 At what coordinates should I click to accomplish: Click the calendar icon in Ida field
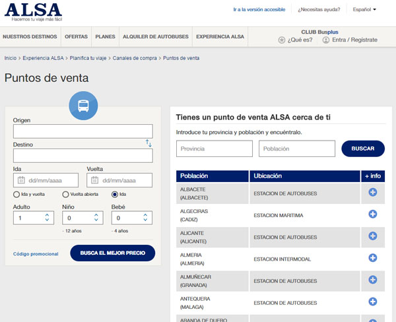click(21, 180)
